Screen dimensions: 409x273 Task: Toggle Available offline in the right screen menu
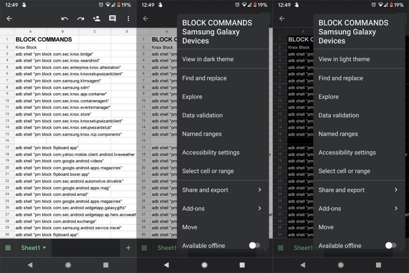391,245
